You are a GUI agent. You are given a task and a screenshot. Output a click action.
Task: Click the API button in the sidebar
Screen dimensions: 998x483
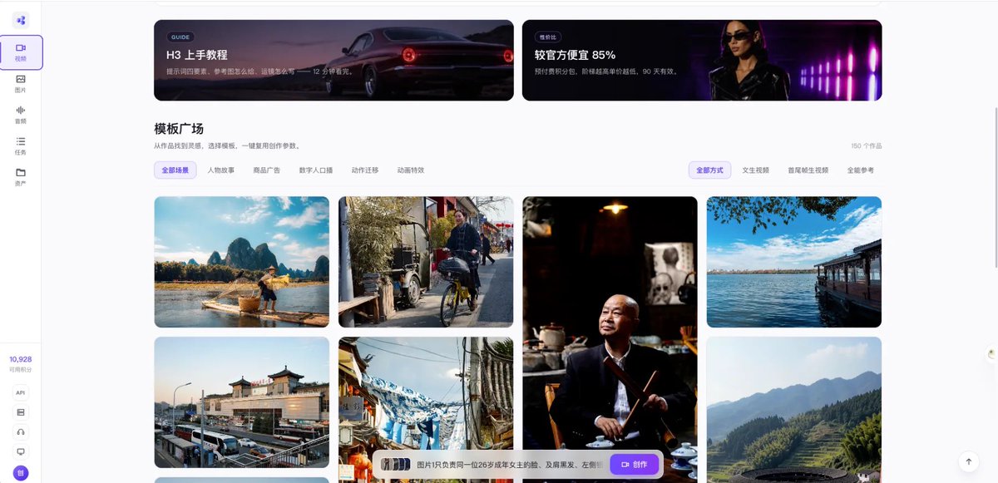click(21, 392)
